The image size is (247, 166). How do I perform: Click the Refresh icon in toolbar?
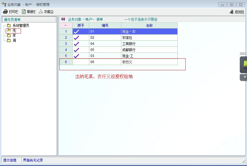point(24,12)
